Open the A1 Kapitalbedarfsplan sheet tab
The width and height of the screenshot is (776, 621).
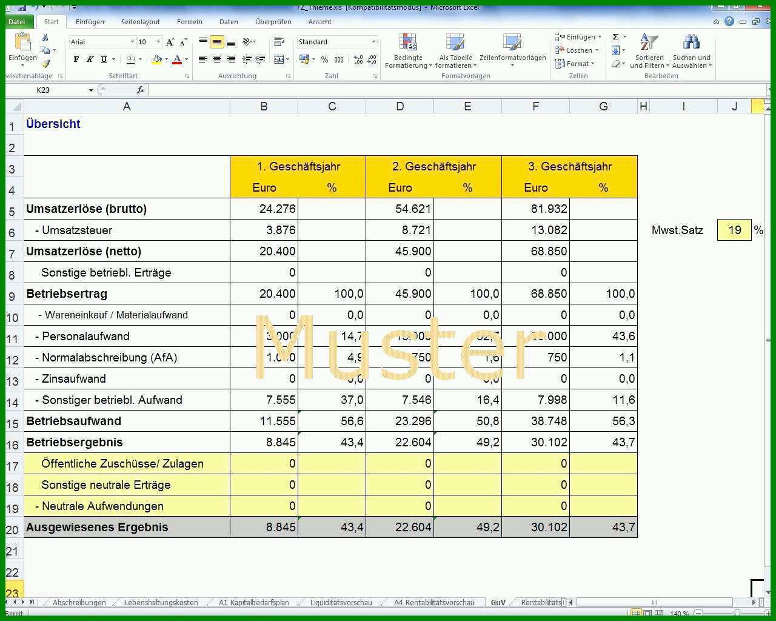[x=254, y=602]
